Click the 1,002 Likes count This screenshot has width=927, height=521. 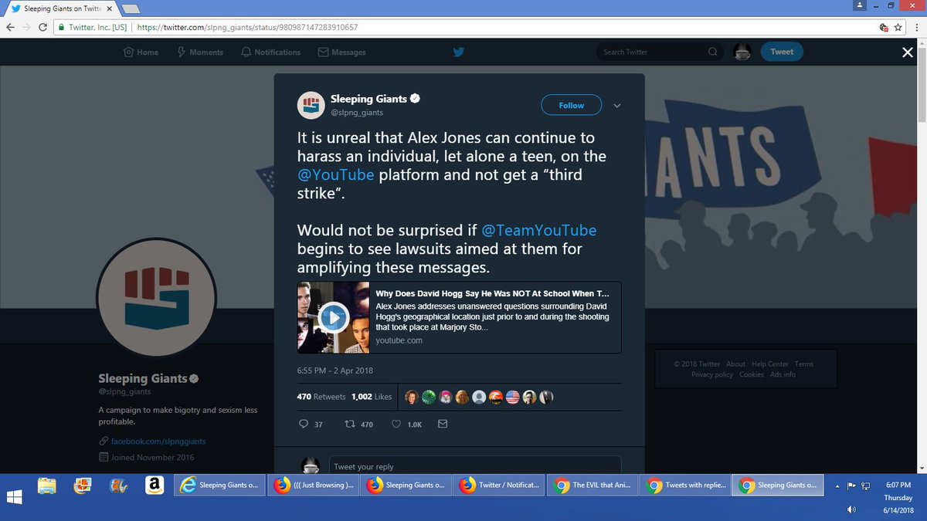point(372,397)
